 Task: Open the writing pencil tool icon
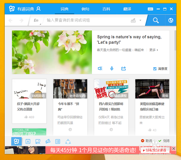[48, 141]
